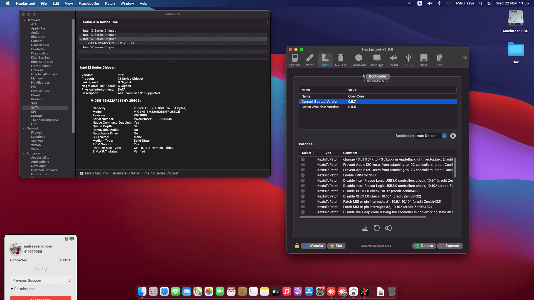The width and height of the screenshot is (534, 300).
Task: Click SATA in the path breadcrumb bar
Action: coord(135,173)
